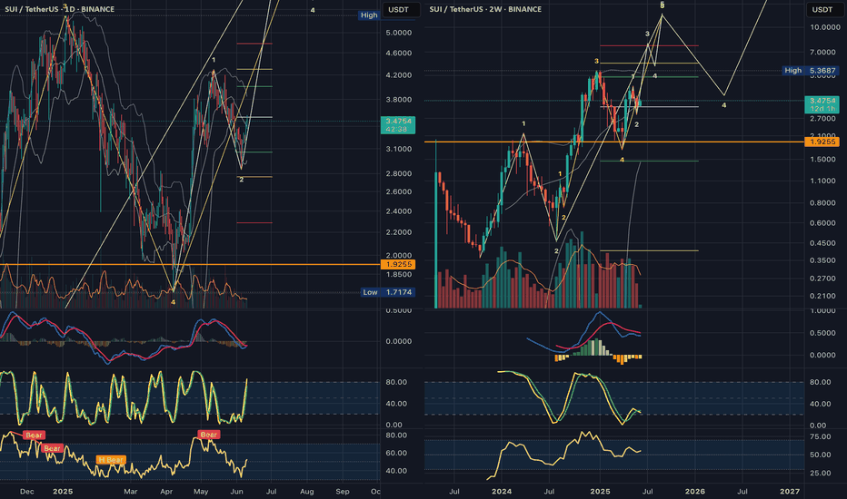Click the 2026 label on the 2W time axis
This screenshot has width=847, height=499.
694,492
